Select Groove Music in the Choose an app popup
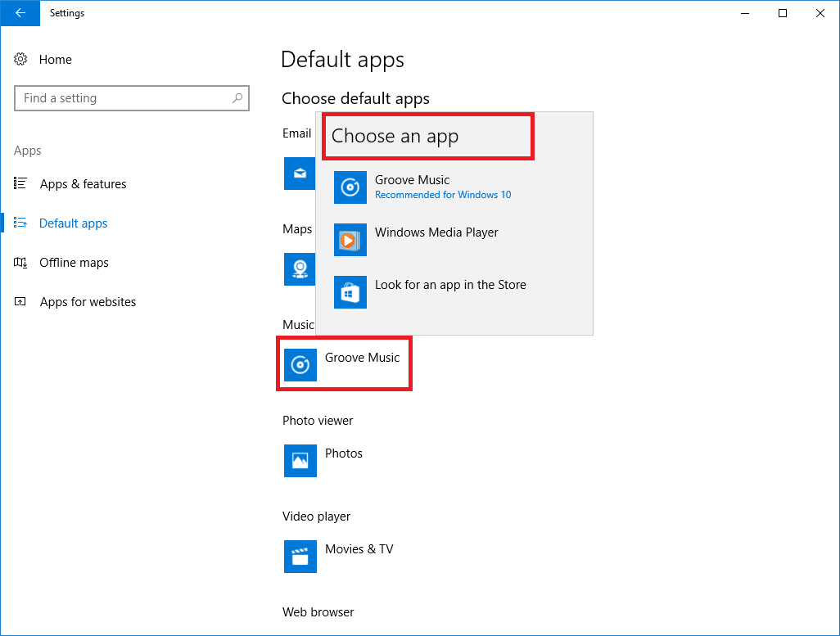Viewport: 840px width, 636px height. coord(412,187)
